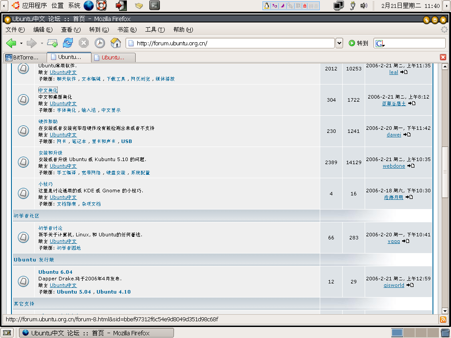Collapse top panel with left edge arrow
Viewport: 451px width, 338px height.
(x=4, y=5)
